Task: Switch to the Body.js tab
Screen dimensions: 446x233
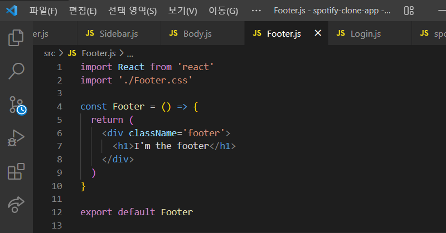Action: pos(202,33)
